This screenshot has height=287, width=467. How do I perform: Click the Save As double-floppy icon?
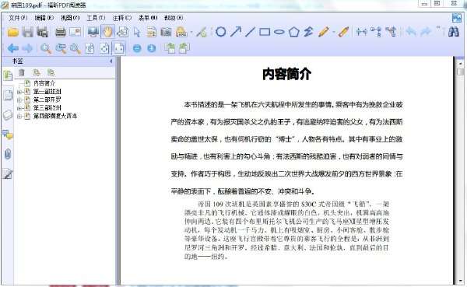pyautogui.click(x=42, y=32)
